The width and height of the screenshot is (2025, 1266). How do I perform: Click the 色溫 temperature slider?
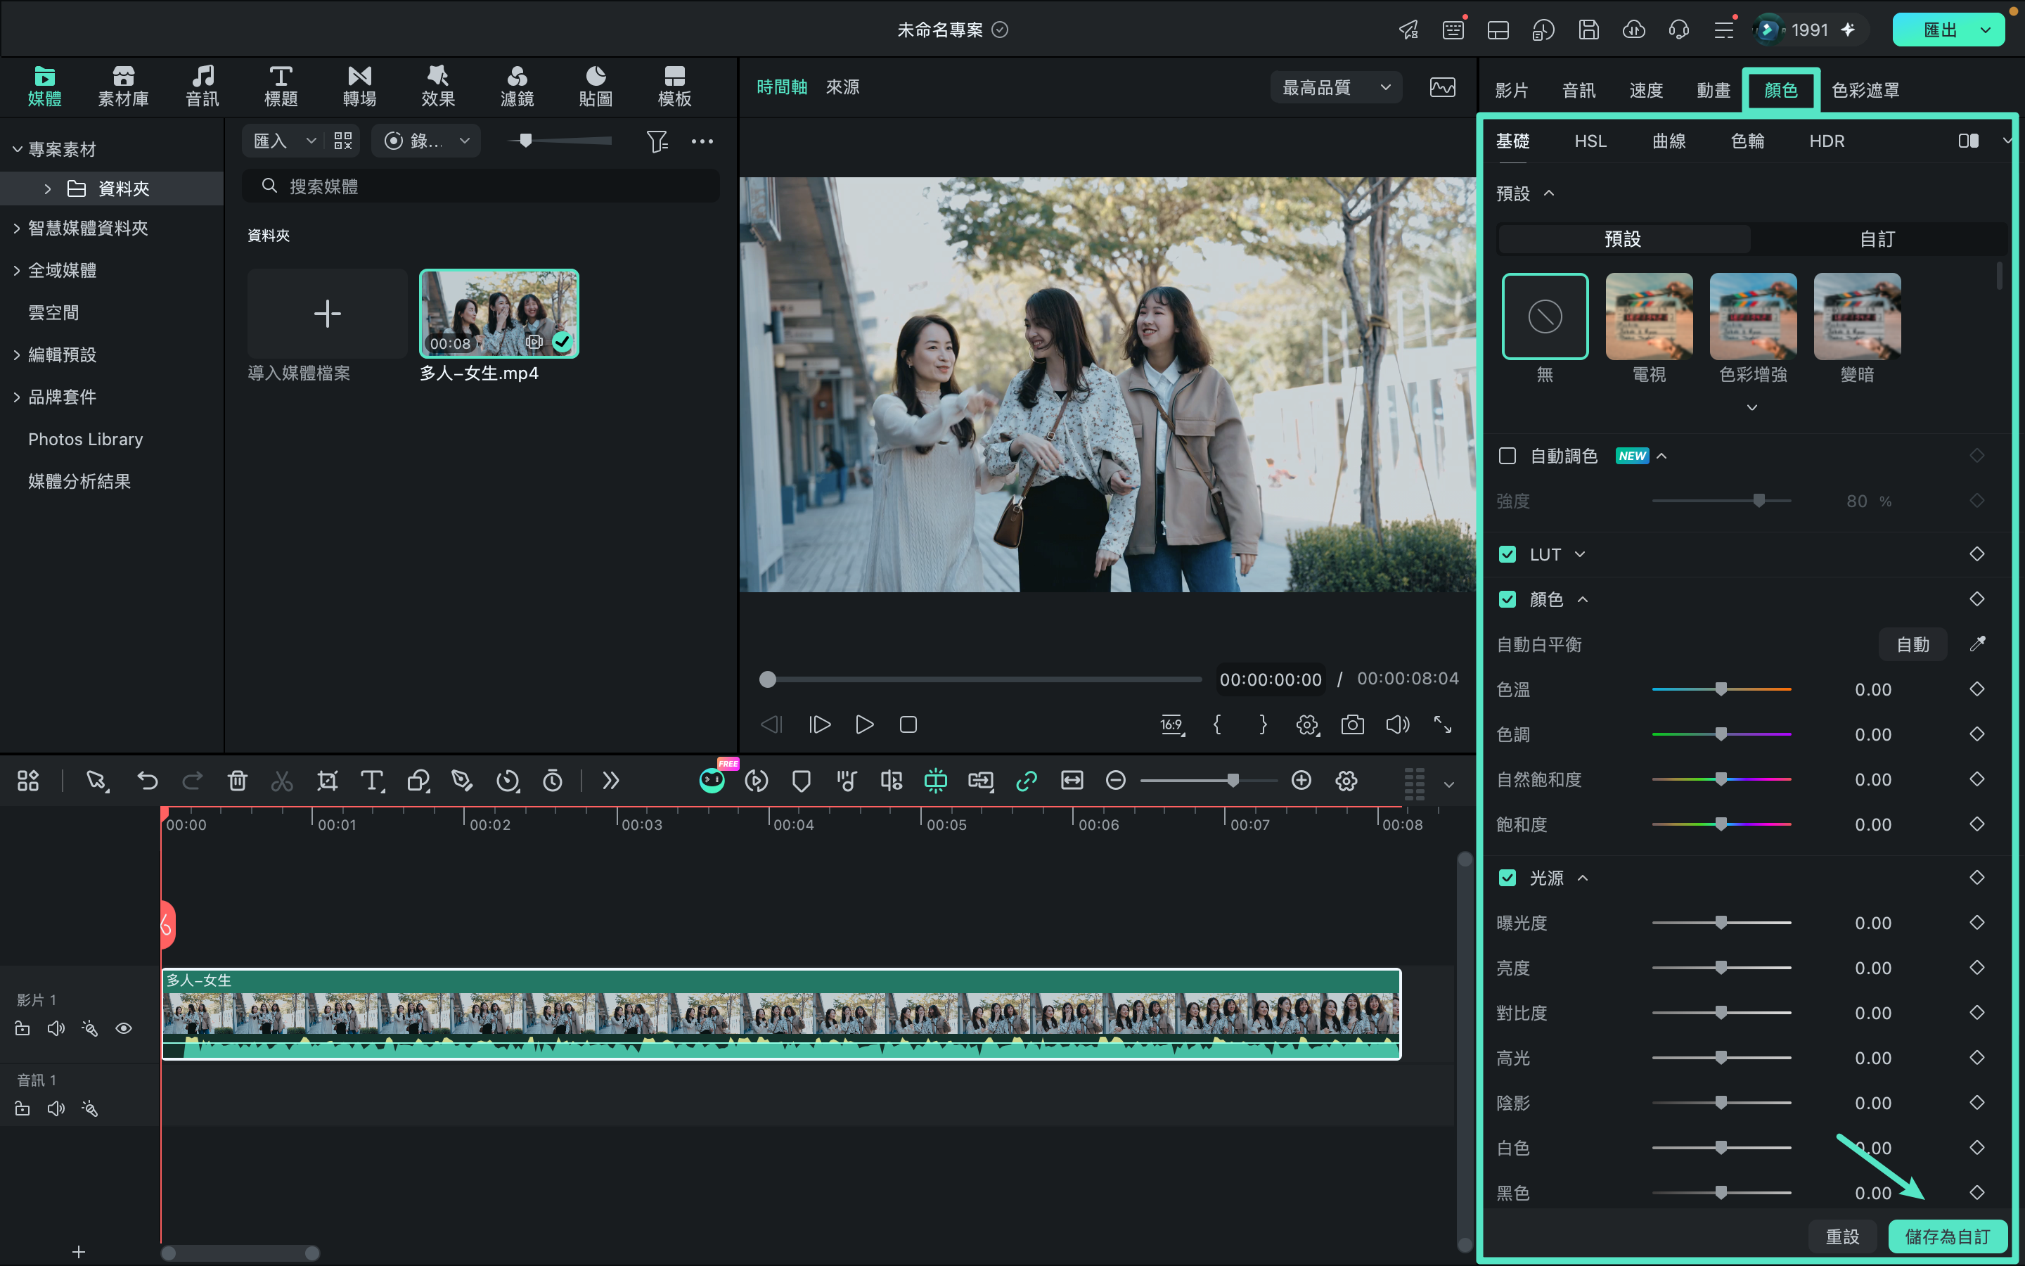click(x=1721, y=689)
